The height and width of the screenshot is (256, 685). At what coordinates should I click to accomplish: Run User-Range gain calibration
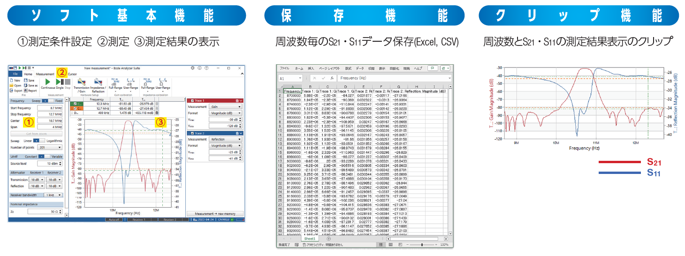[x=130, y=85]
